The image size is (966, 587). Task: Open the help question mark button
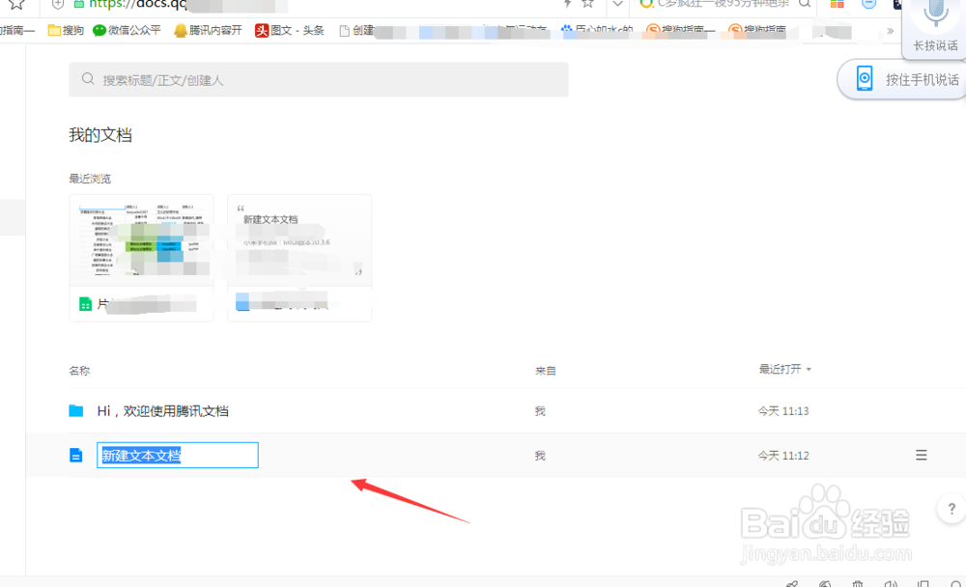(x=951, y=508)
